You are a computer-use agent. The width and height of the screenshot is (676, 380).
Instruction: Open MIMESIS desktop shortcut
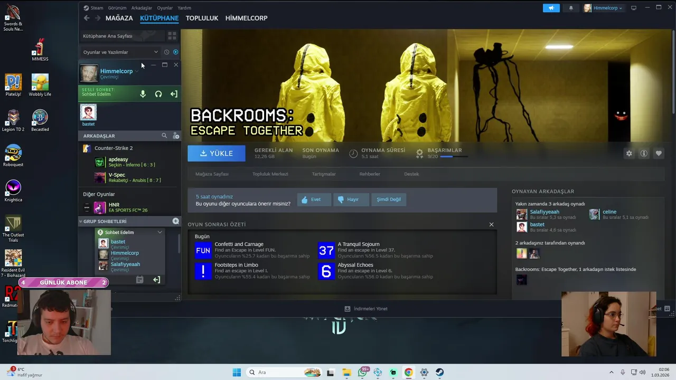tap(40, 50)
